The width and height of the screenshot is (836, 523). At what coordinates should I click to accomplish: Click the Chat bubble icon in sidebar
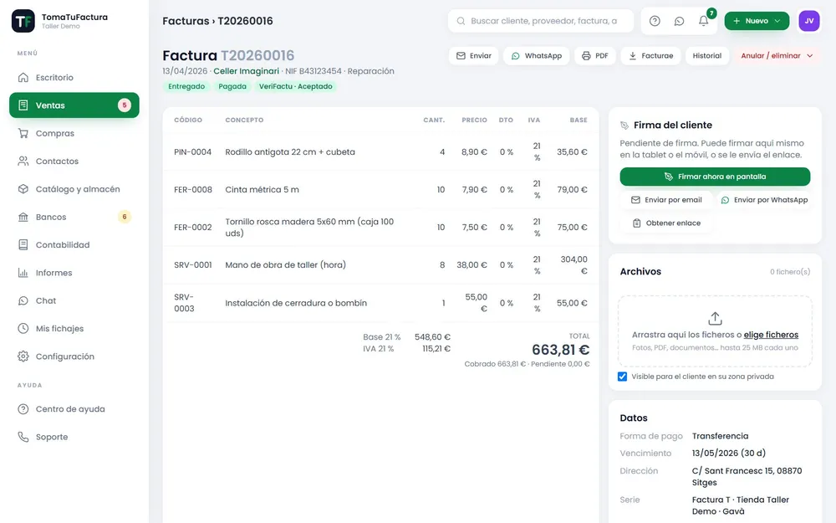pyautogui.click(x=23, y=300)
